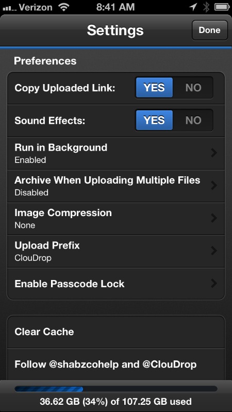Open Enable Passcode Lock chevron

click(214, 283)
